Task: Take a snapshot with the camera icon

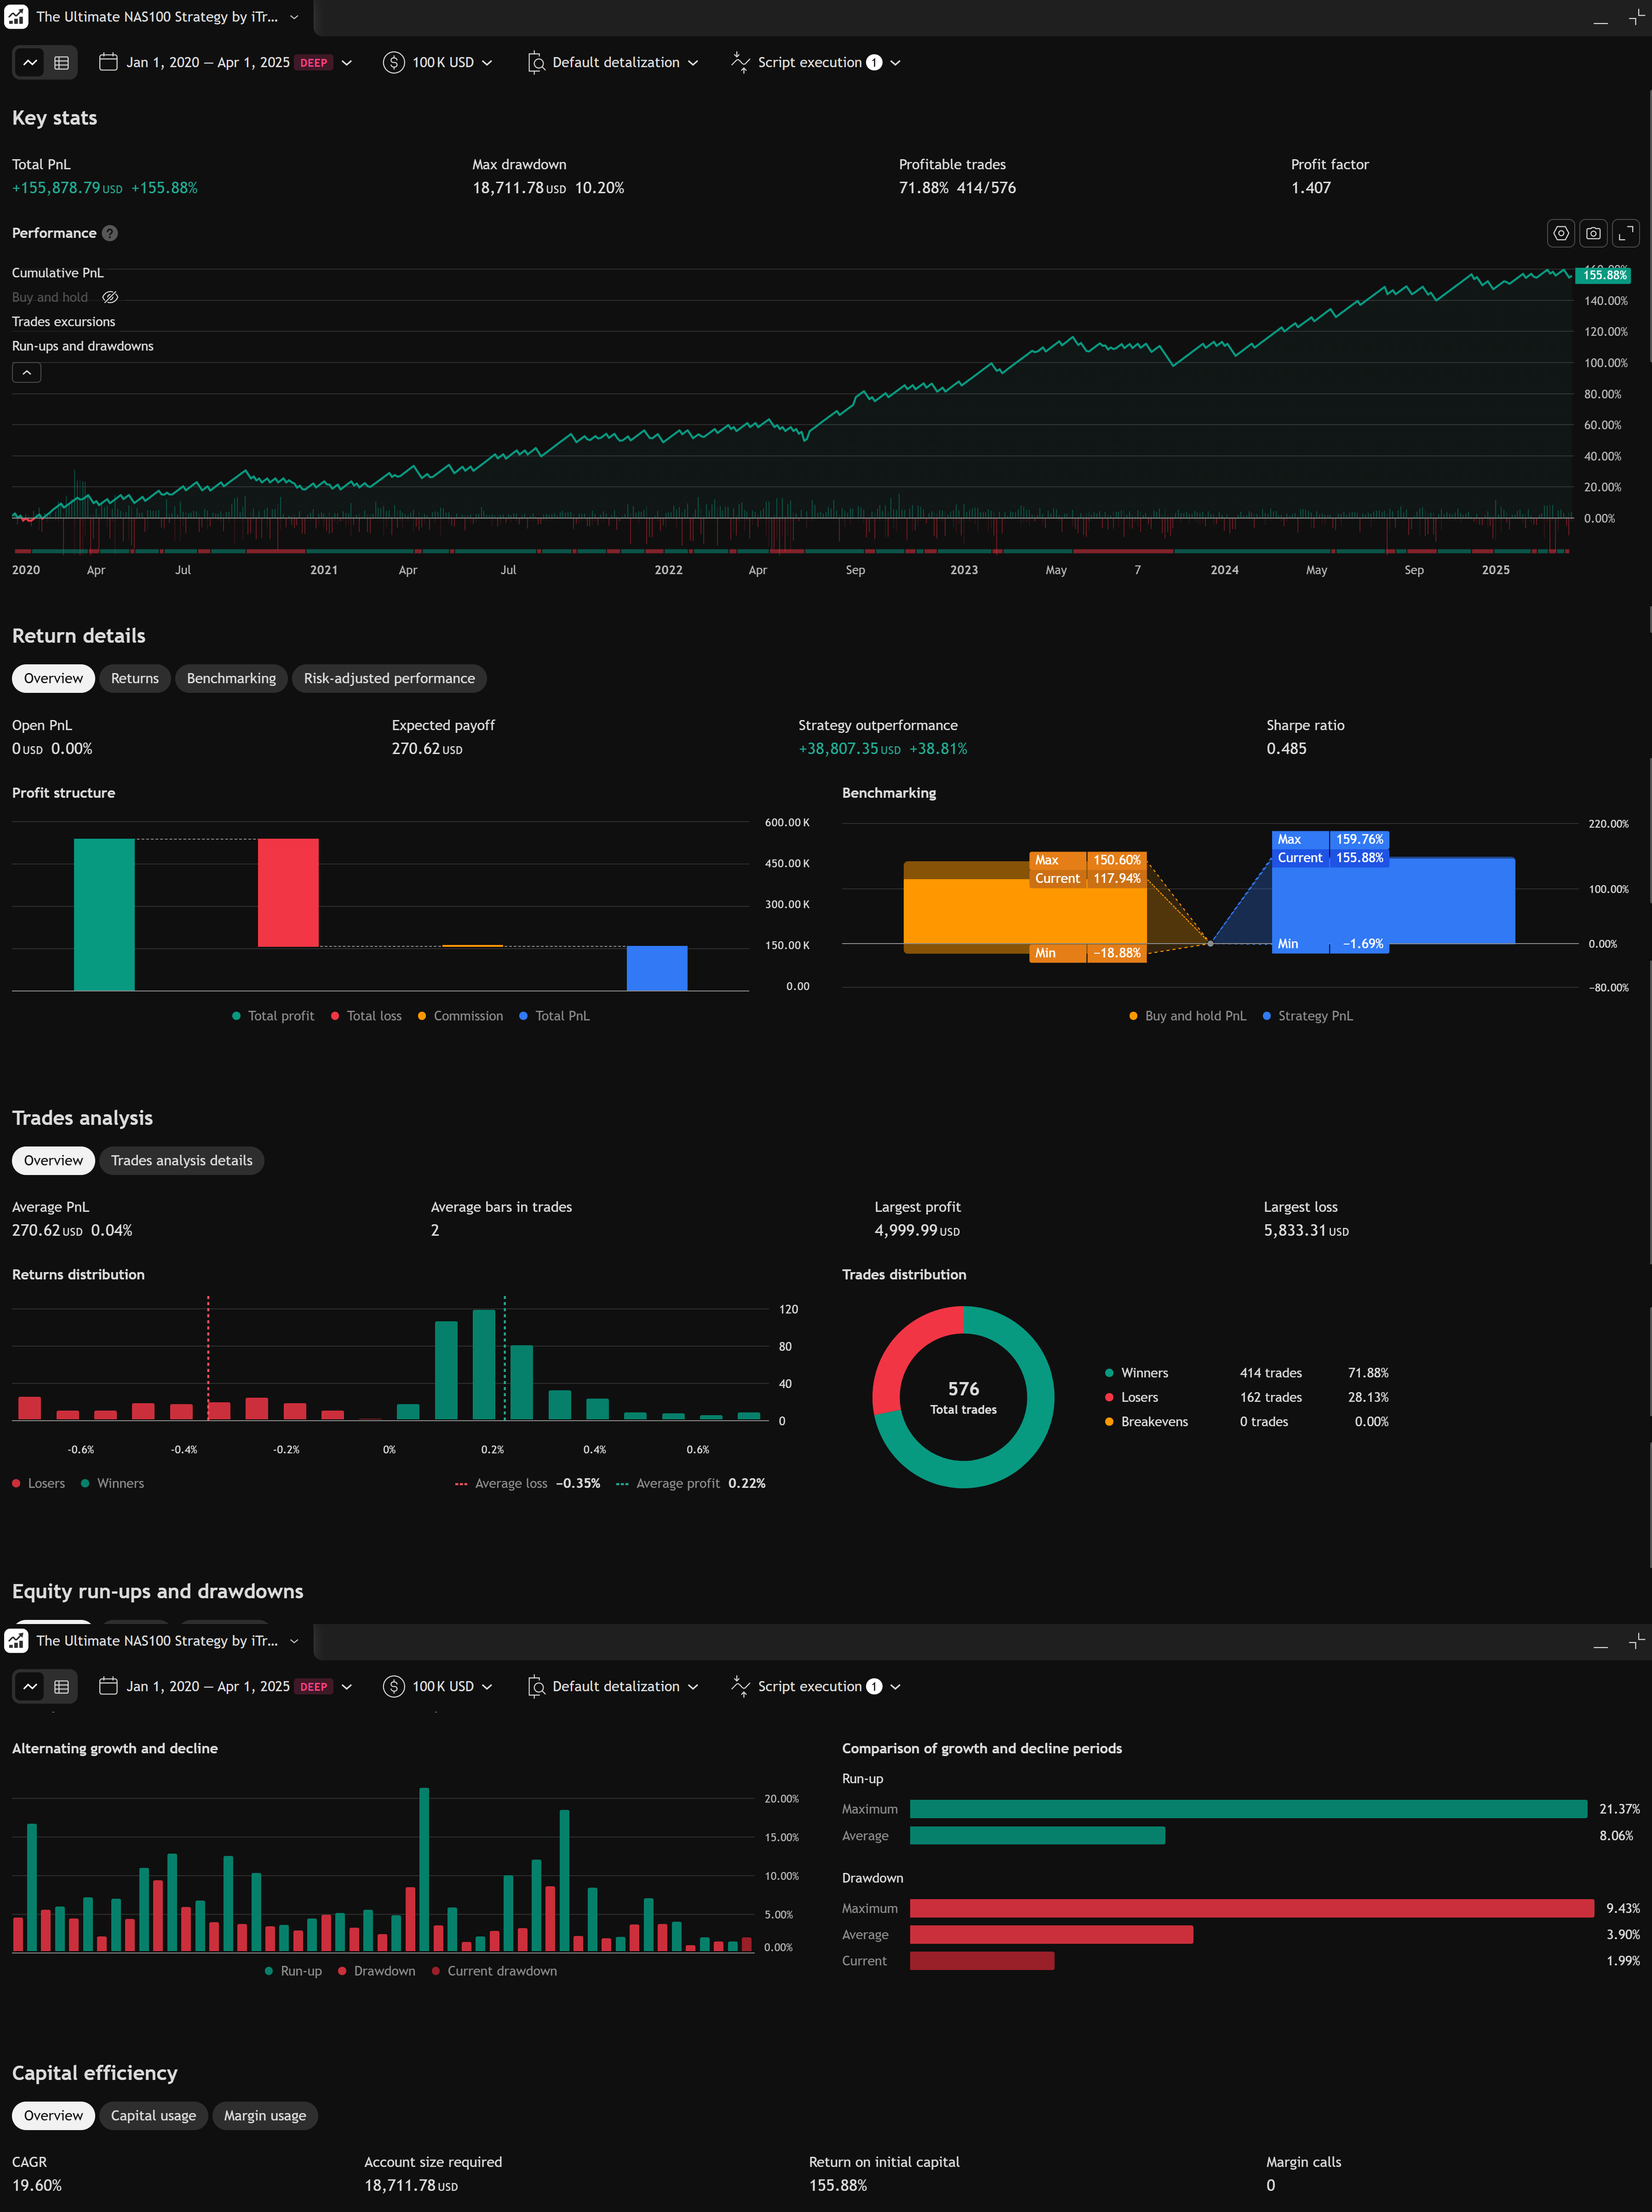Action: tap(1593, 233)
